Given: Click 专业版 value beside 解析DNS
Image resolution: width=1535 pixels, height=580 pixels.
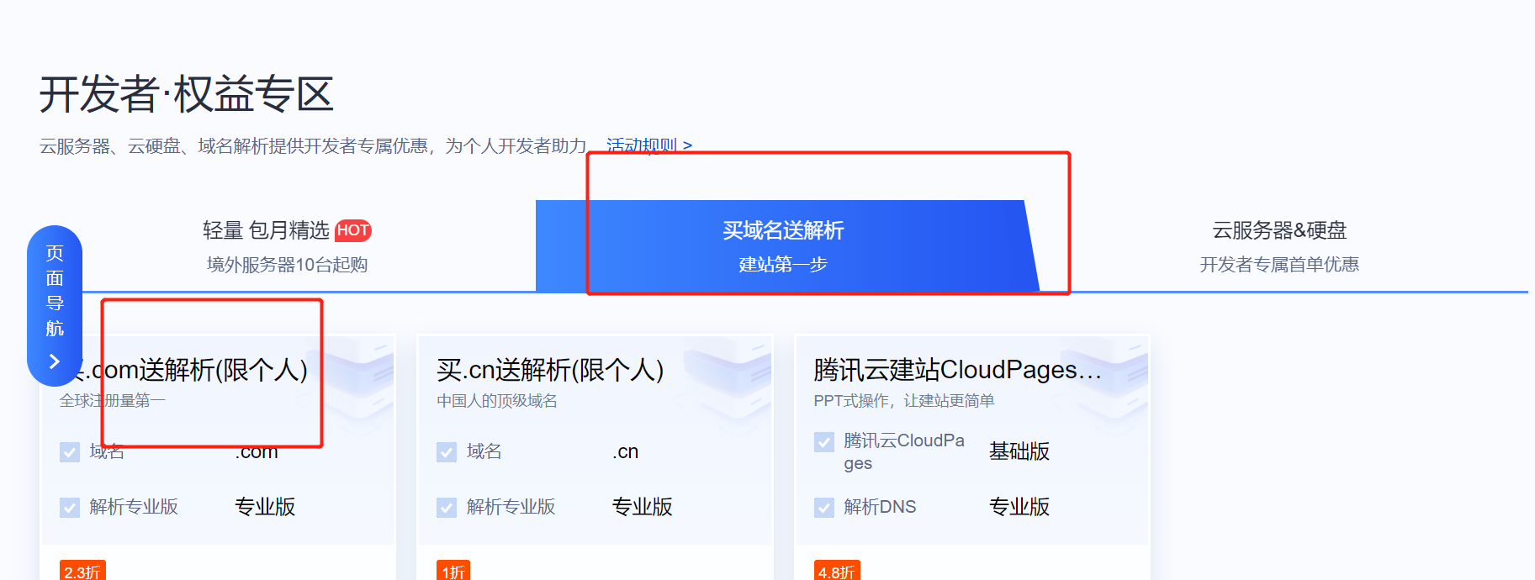Looking at the screenshot, I should tap(1019, 507).
